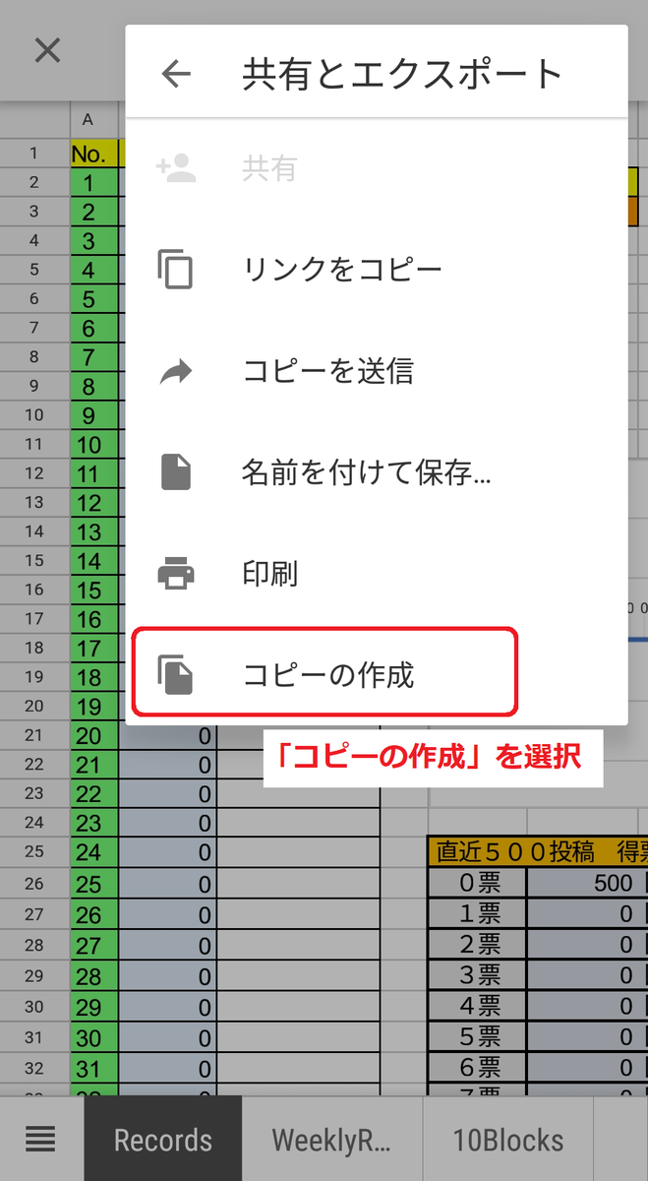
Task: Click the copy-link icon beside リンクをコピー
Action: [176, 270]
